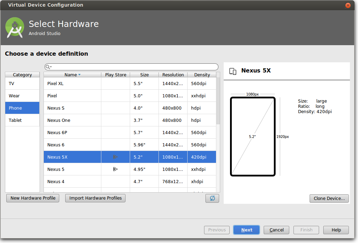Close the Virtual Device Configuration dialog
The image size is (358, 243).
pyautogui.click(x=348, y=5)
